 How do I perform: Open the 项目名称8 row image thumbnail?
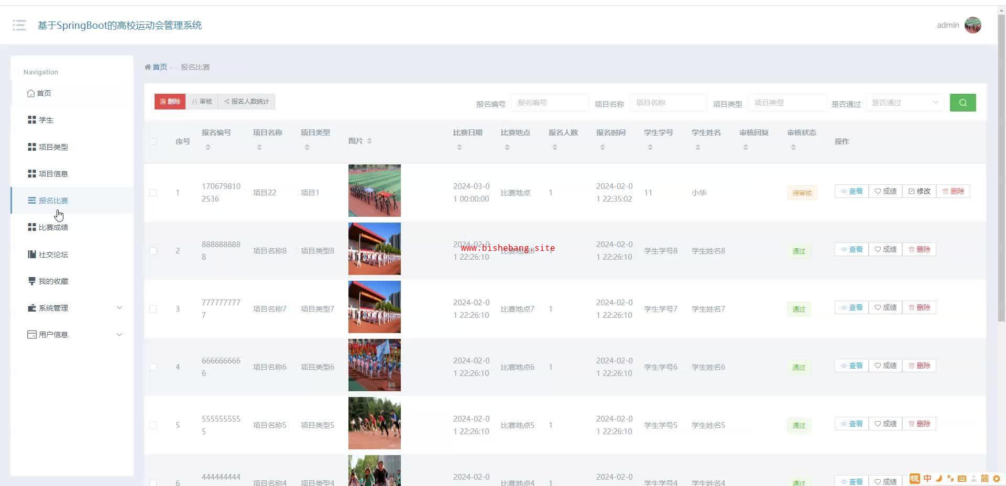375,249
